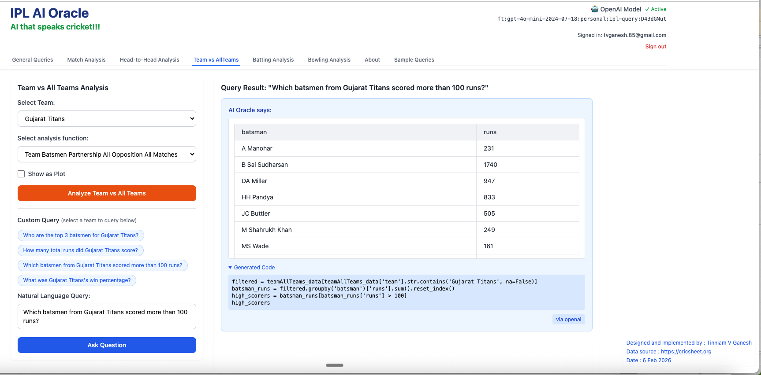Select the total runs query suggestion

(x=80, y=250)
